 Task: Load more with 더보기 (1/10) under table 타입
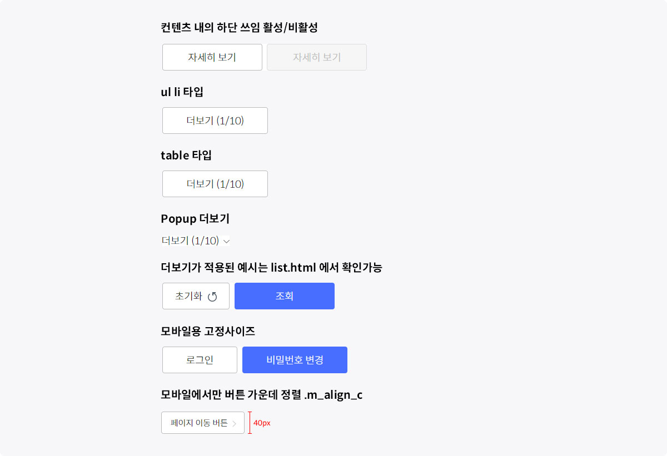[215, 184]
